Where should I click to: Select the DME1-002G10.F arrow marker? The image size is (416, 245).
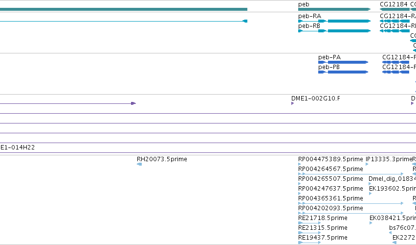pos(293,103)
